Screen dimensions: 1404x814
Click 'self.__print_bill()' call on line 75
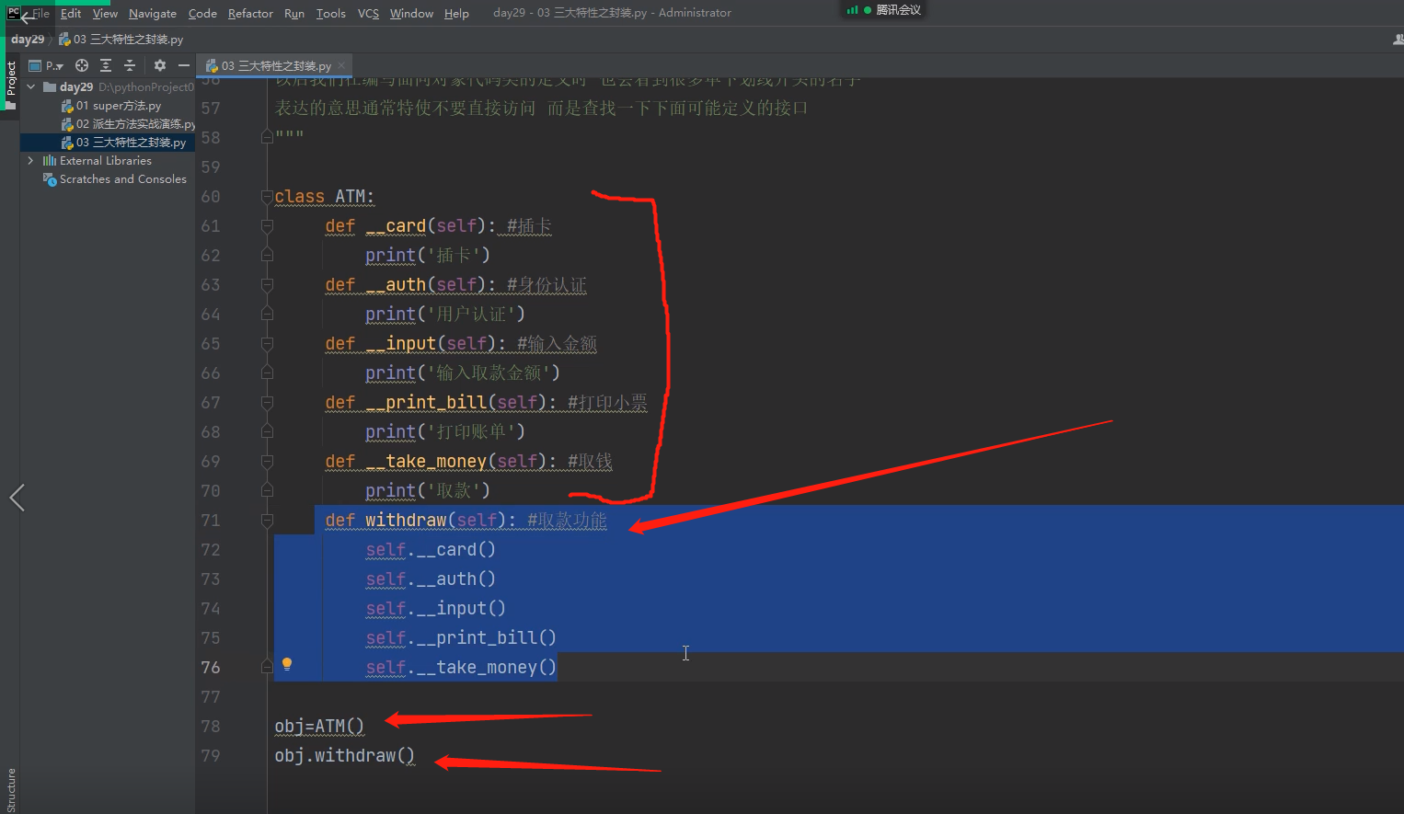[461, 638]
